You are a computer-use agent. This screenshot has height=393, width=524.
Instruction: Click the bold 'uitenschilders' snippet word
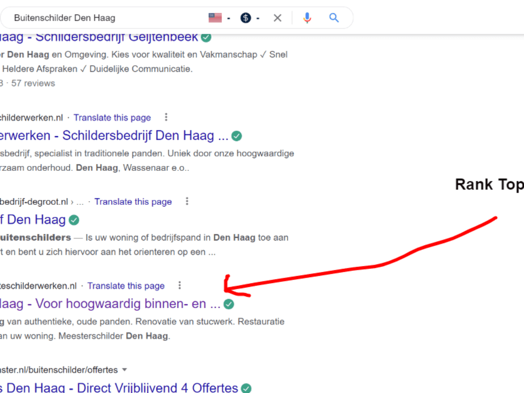pyautogui.click(x=36, y=237)
